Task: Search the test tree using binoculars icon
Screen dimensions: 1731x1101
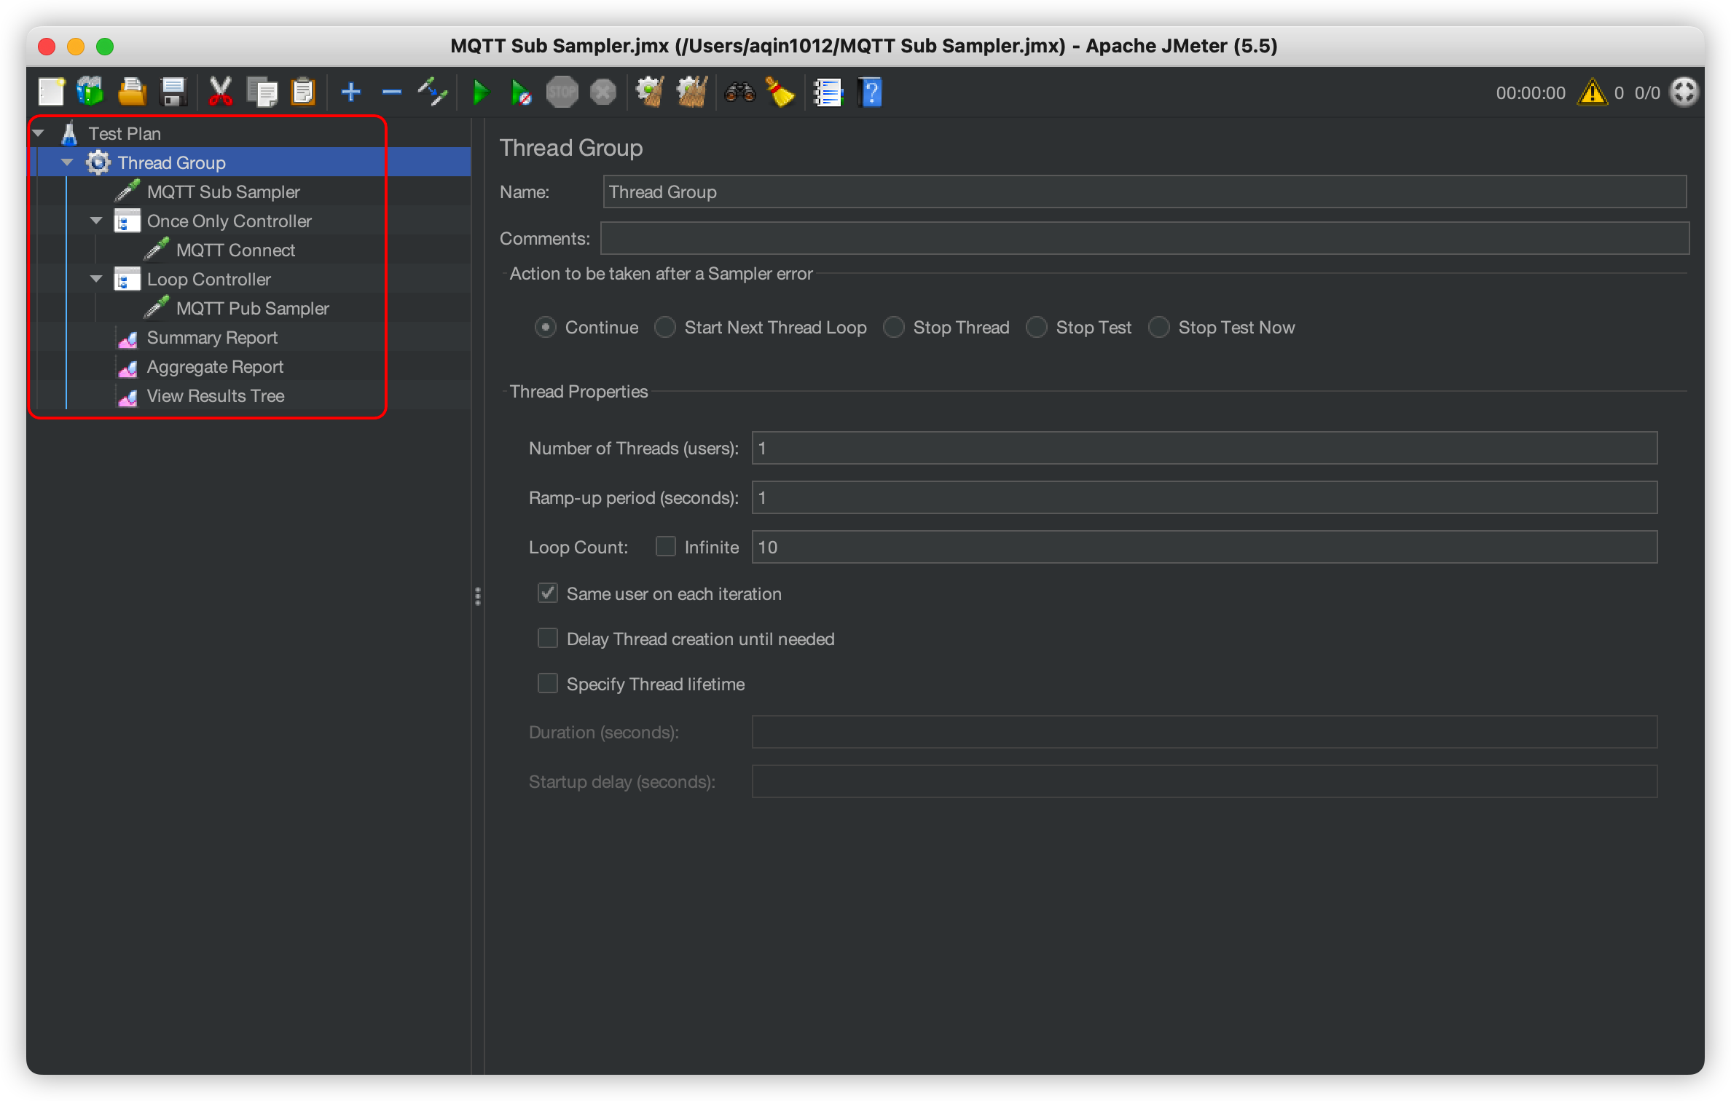Action: pos(739,92)
